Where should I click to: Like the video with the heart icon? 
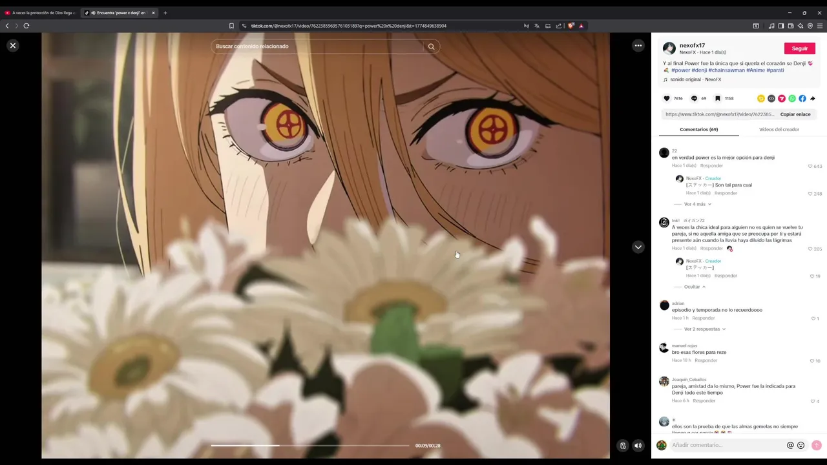point(667,98)
